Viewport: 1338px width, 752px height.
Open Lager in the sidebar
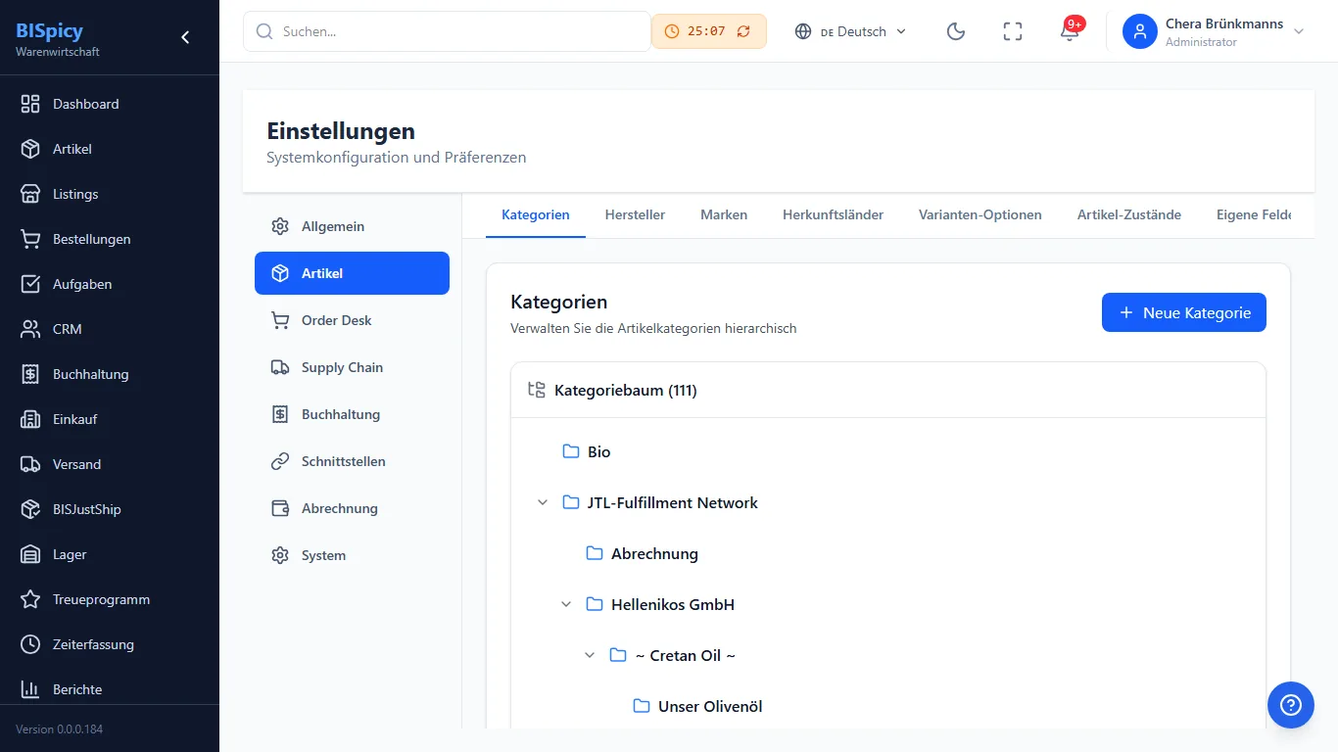click(110, 554)
